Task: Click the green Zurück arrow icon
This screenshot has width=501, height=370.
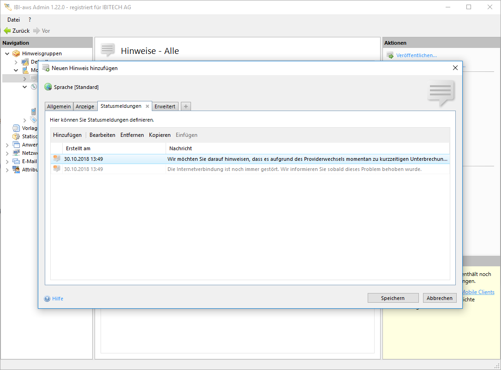Action: (7, 31)
